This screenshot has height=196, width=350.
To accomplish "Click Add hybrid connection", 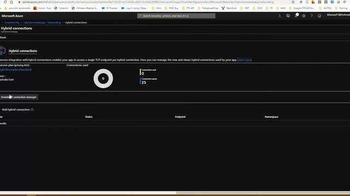I will (16, 109).
